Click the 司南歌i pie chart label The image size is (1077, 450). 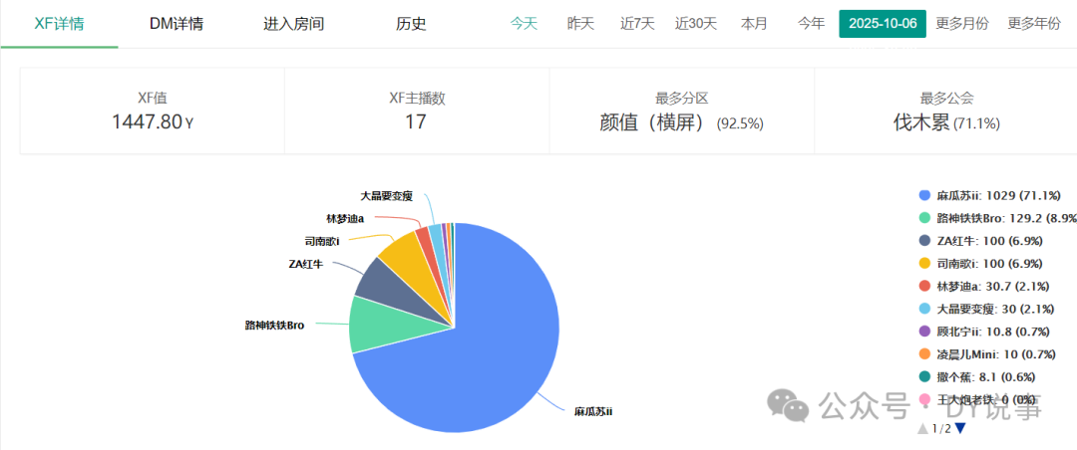click(x=323, y=241)
